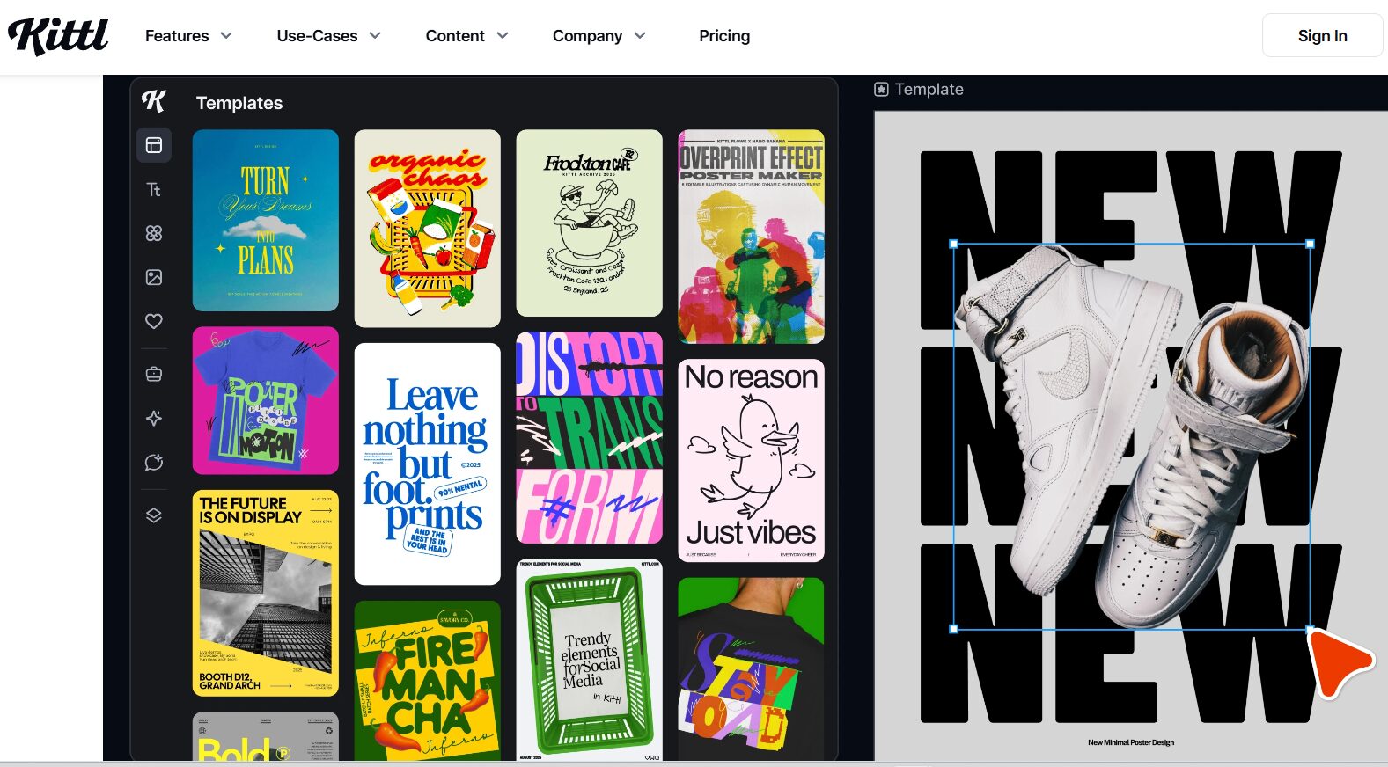Screen dimensions: 1388x767
Task: Click the bottom-left selection handle of the sneaker image
Action: pos(954,629)
